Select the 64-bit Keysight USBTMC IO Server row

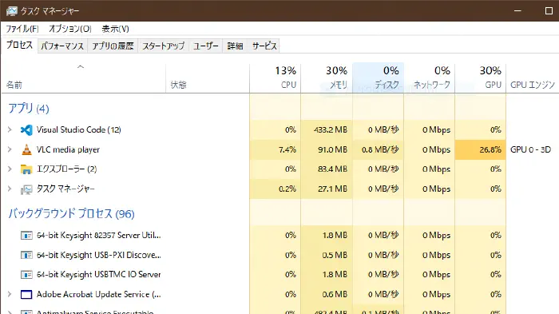[99, 274]
